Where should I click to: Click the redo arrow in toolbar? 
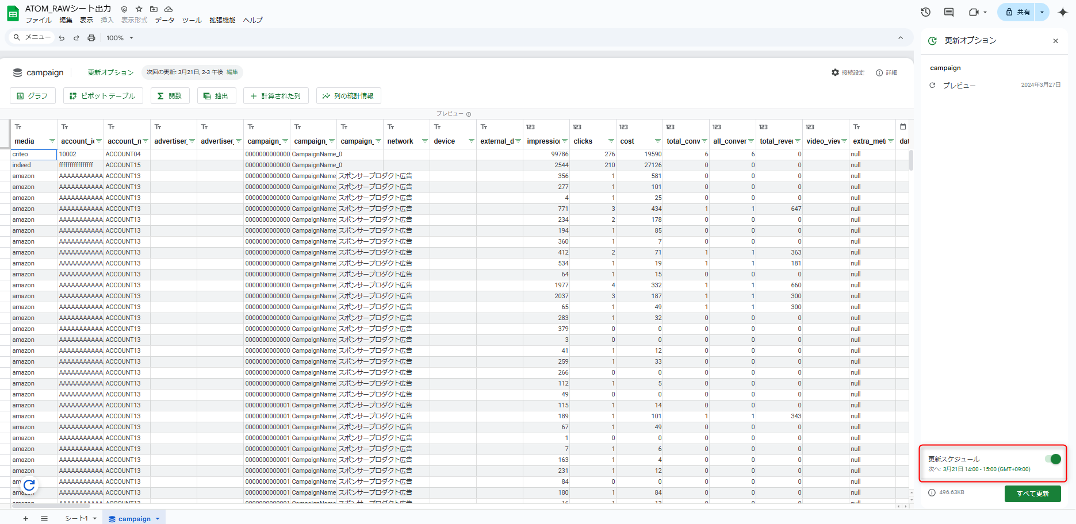(x=76, y=38)
